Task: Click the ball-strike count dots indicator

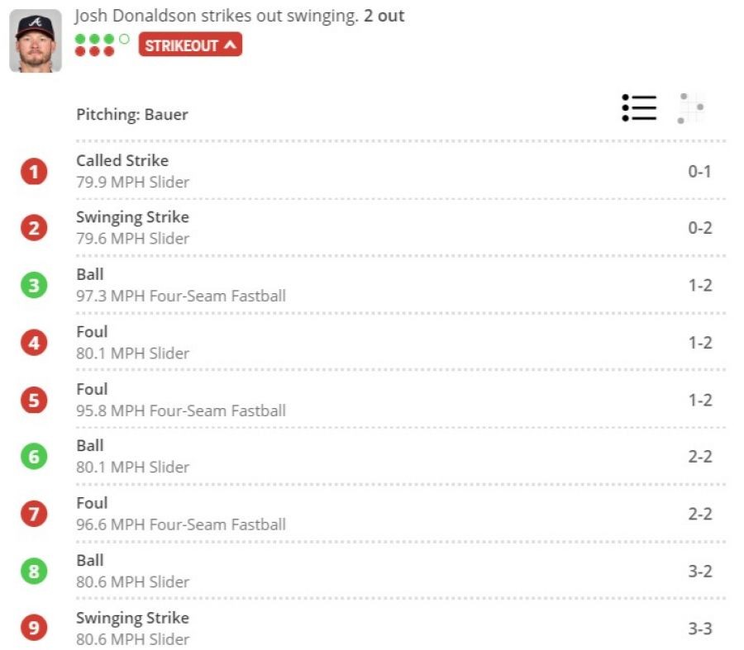Action: [101, 45]
